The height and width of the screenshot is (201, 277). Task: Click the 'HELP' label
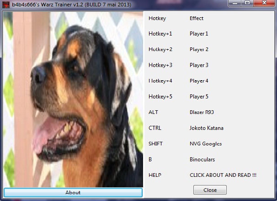coord(155,175)
